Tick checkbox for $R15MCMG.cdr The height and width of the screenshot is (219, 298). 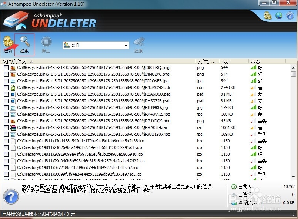pyautogui.click(x=6, y=88)
